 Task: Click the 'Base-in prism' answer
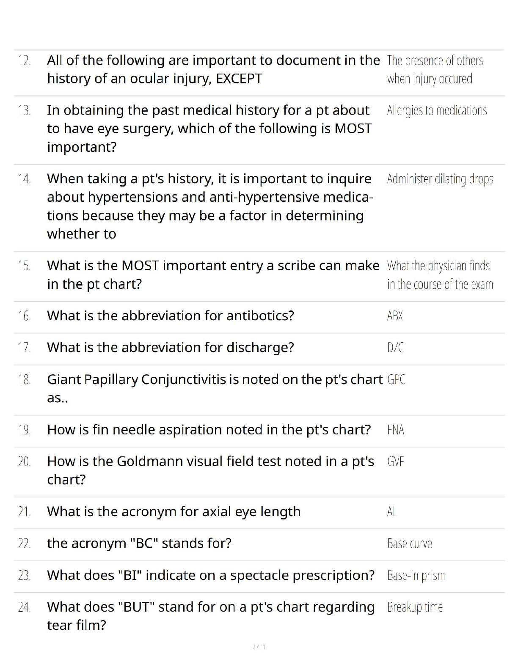[x=416, y=576]
